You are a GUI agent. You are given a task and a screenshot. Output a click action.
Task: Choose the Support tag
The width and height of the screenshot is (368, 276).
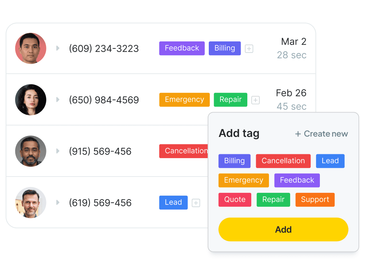pos(315,200)
